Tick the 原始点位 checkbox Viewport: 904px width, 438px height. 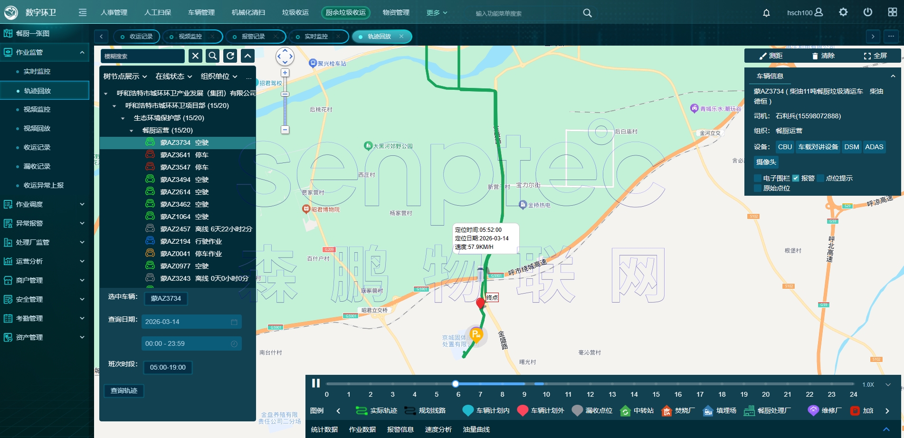tap(758, 188)
